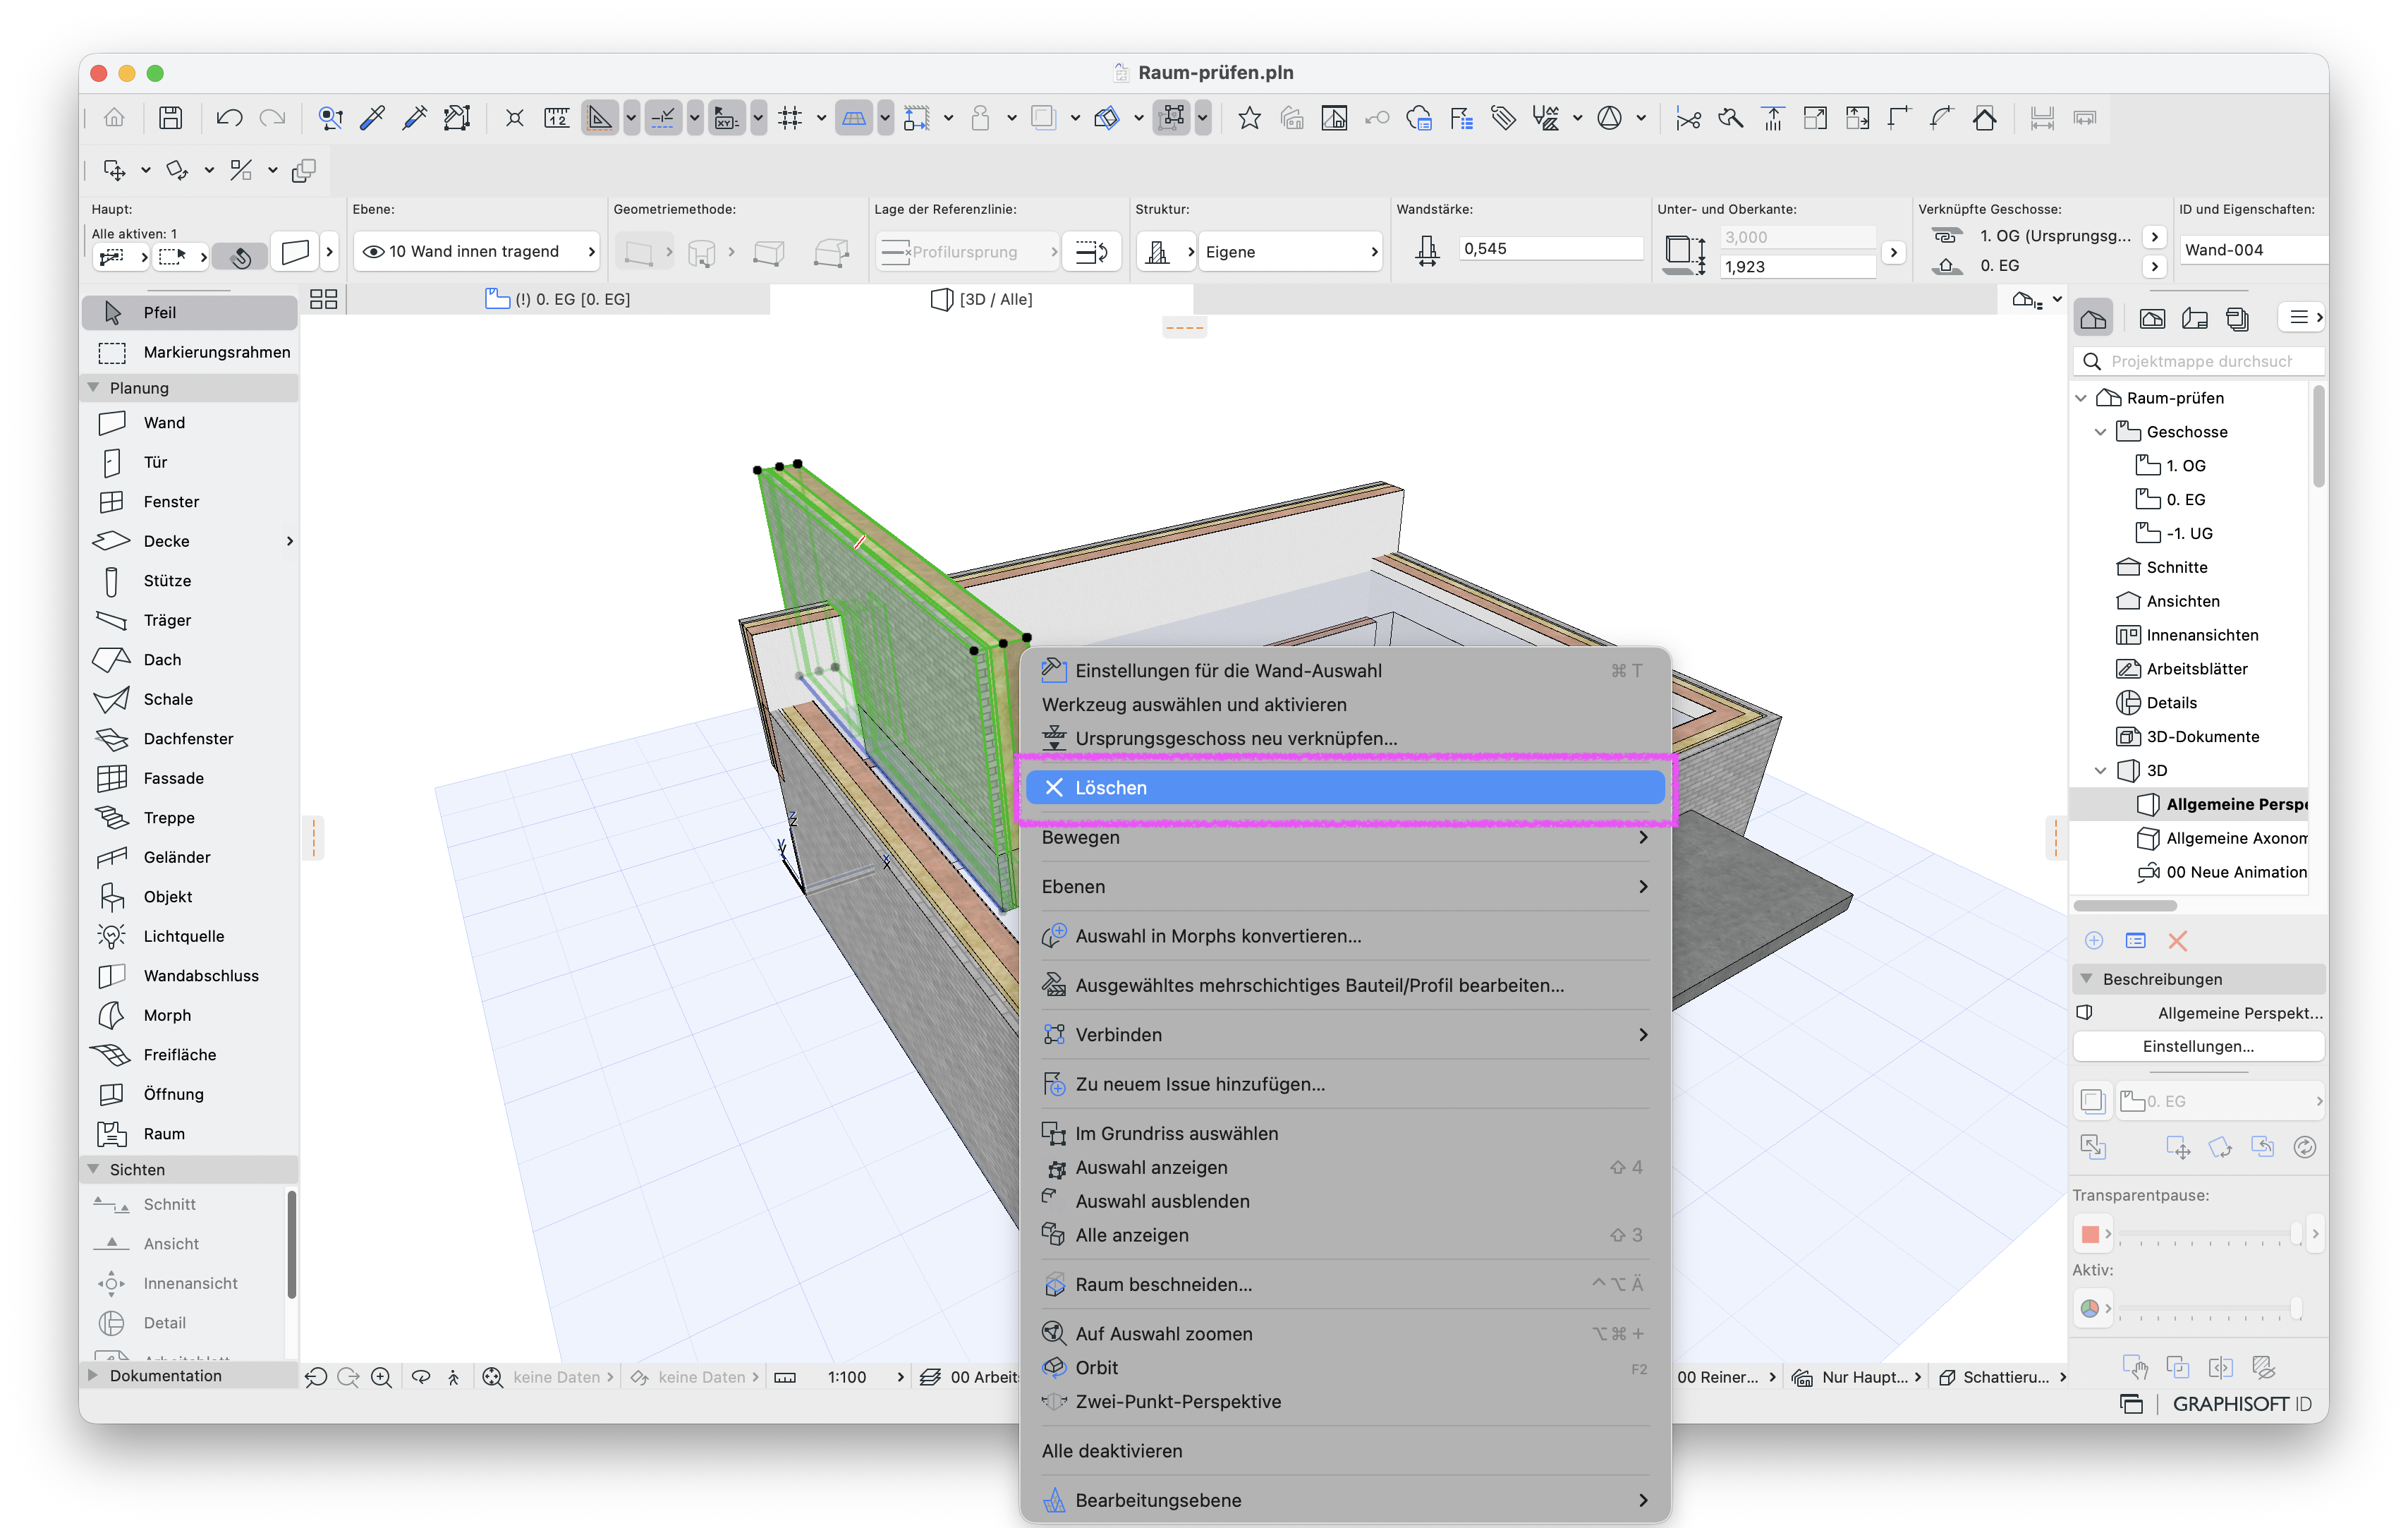2408x1528 pixels.
Task: Select the Pfeil arrow tool
Action: tap(189, 312)
